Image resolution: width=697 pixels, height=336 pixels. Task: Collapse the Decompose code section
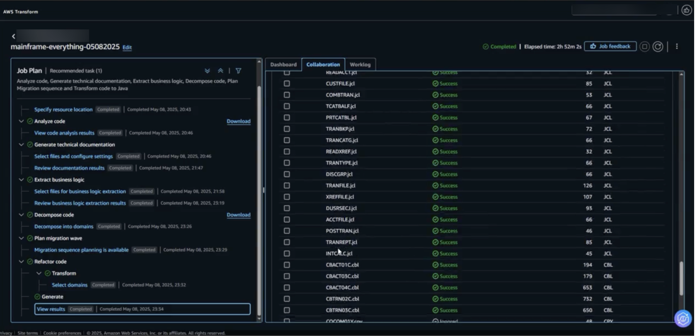[21, 215]
